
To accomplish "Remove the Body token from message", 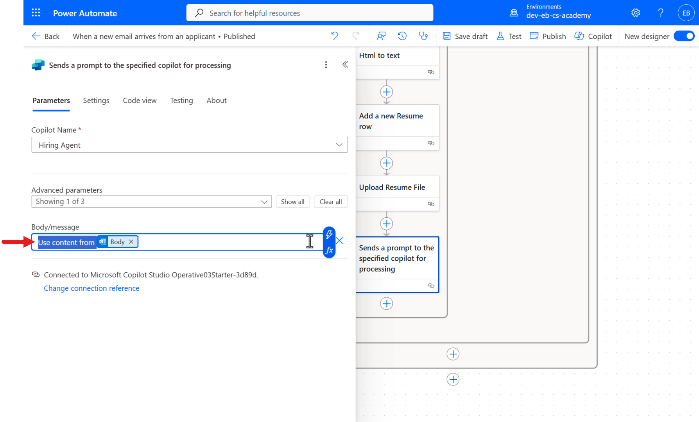I will (131, 242).
